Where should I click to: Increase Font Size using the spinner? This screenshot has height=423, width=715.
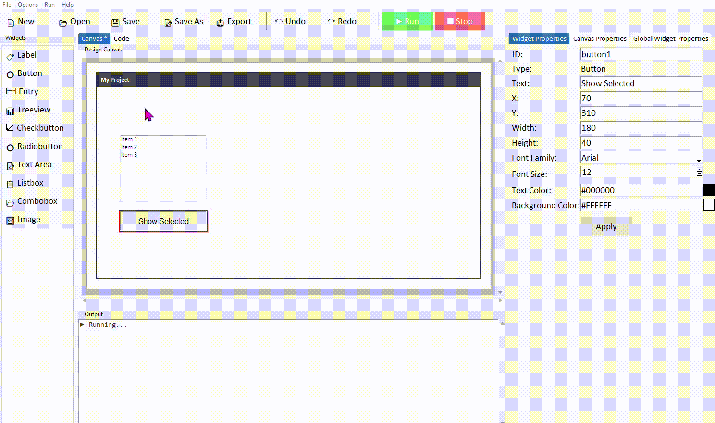699,170
